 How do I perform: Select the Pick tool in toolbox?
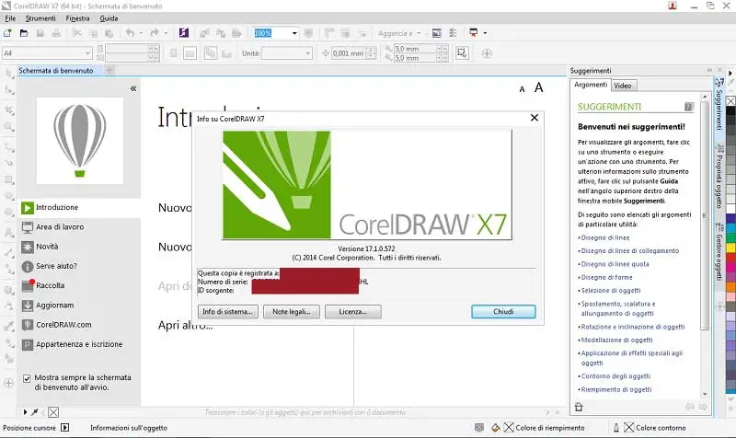click(x=9, y=73)
